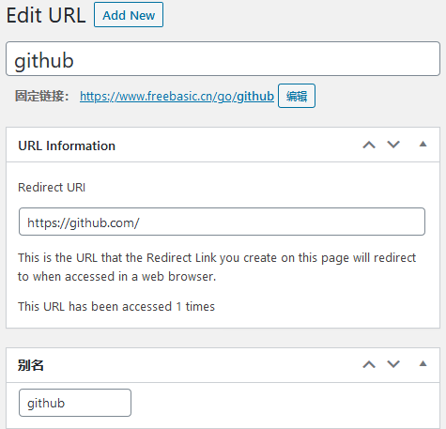Click the Add New button
446x429 pixels.
pos(129,15)
